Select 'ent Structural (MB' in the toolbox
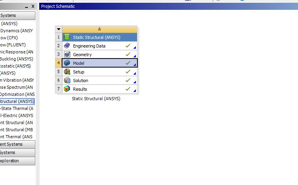298x185 pixels. click(16, 130)
